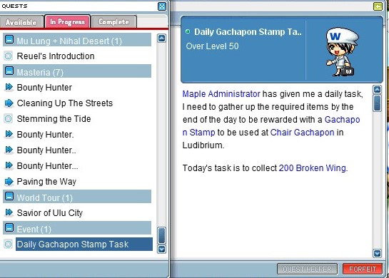Click the circle icon beside Reuel's Introduction
This screenshot has height=278, width=389.
8,56
